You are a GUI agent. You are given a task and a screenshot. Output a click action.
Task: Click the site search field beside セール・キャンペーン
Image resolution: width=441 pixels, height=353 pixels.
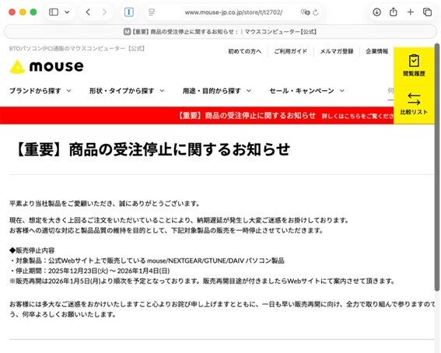point(390,91)
